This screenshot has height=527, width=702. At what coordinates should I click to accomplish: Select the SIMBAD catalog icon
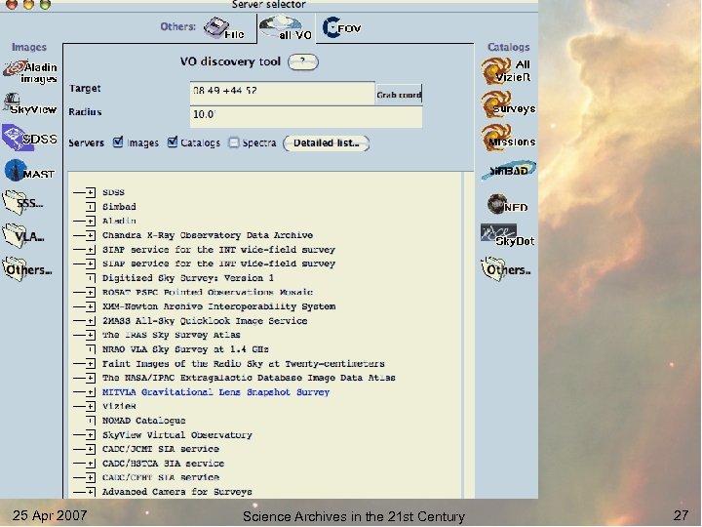pyautogui.click(x=509, y=170)
